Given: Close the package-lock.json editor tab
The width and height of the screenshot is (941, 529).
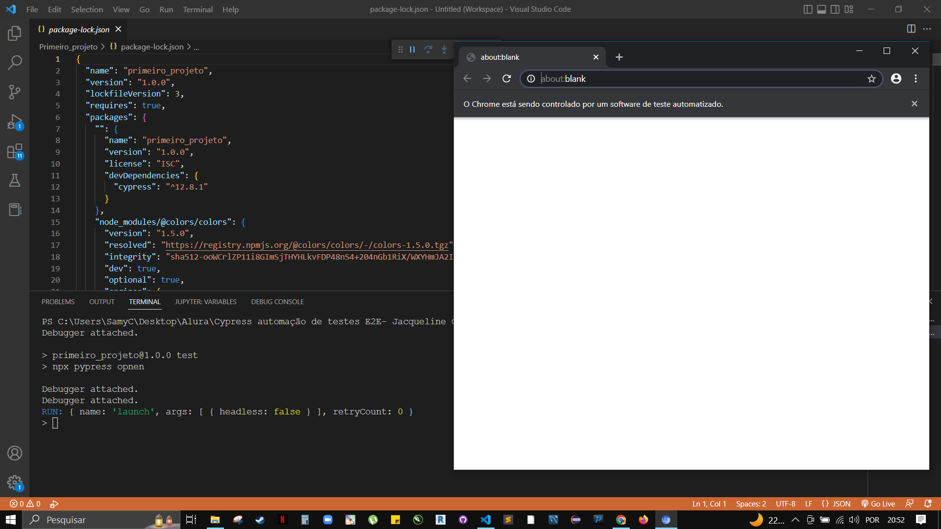Looking at the screenshot, I should [118, 29].
